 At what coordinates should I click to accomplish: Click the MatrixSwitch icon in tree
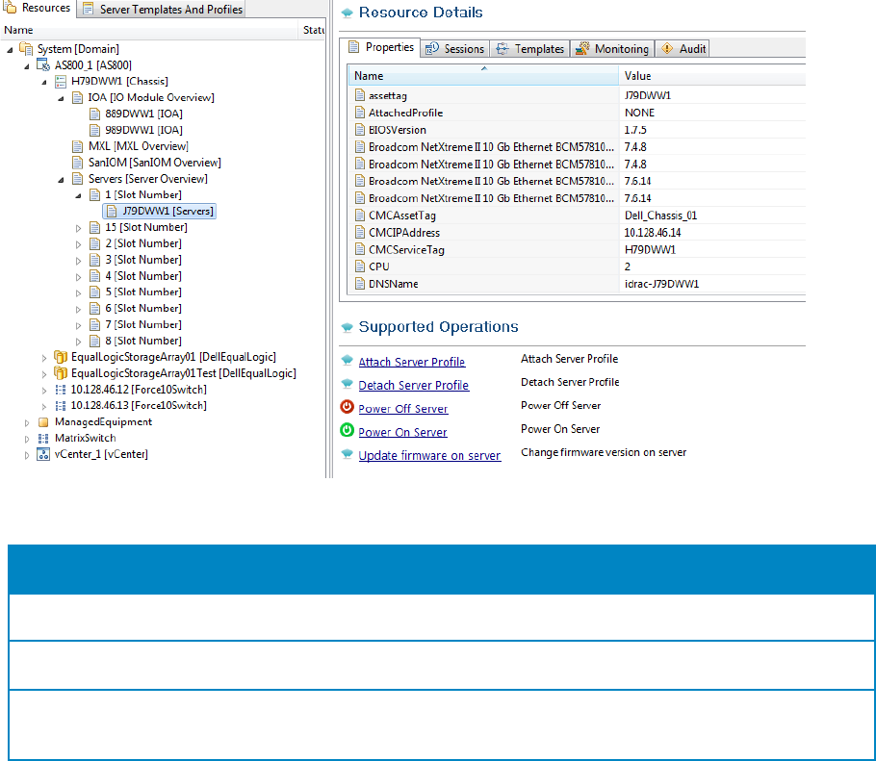tap(43, 438)
